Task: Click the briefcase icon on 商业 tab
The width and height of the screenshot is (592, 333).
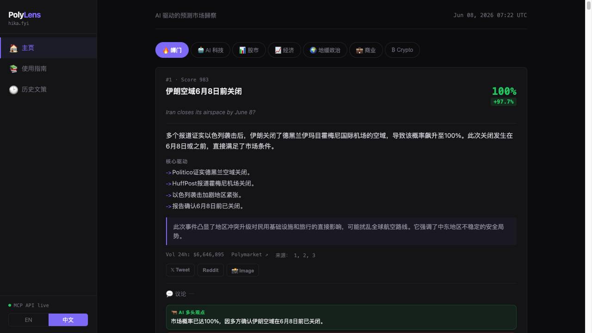Action: click(359, 50)
